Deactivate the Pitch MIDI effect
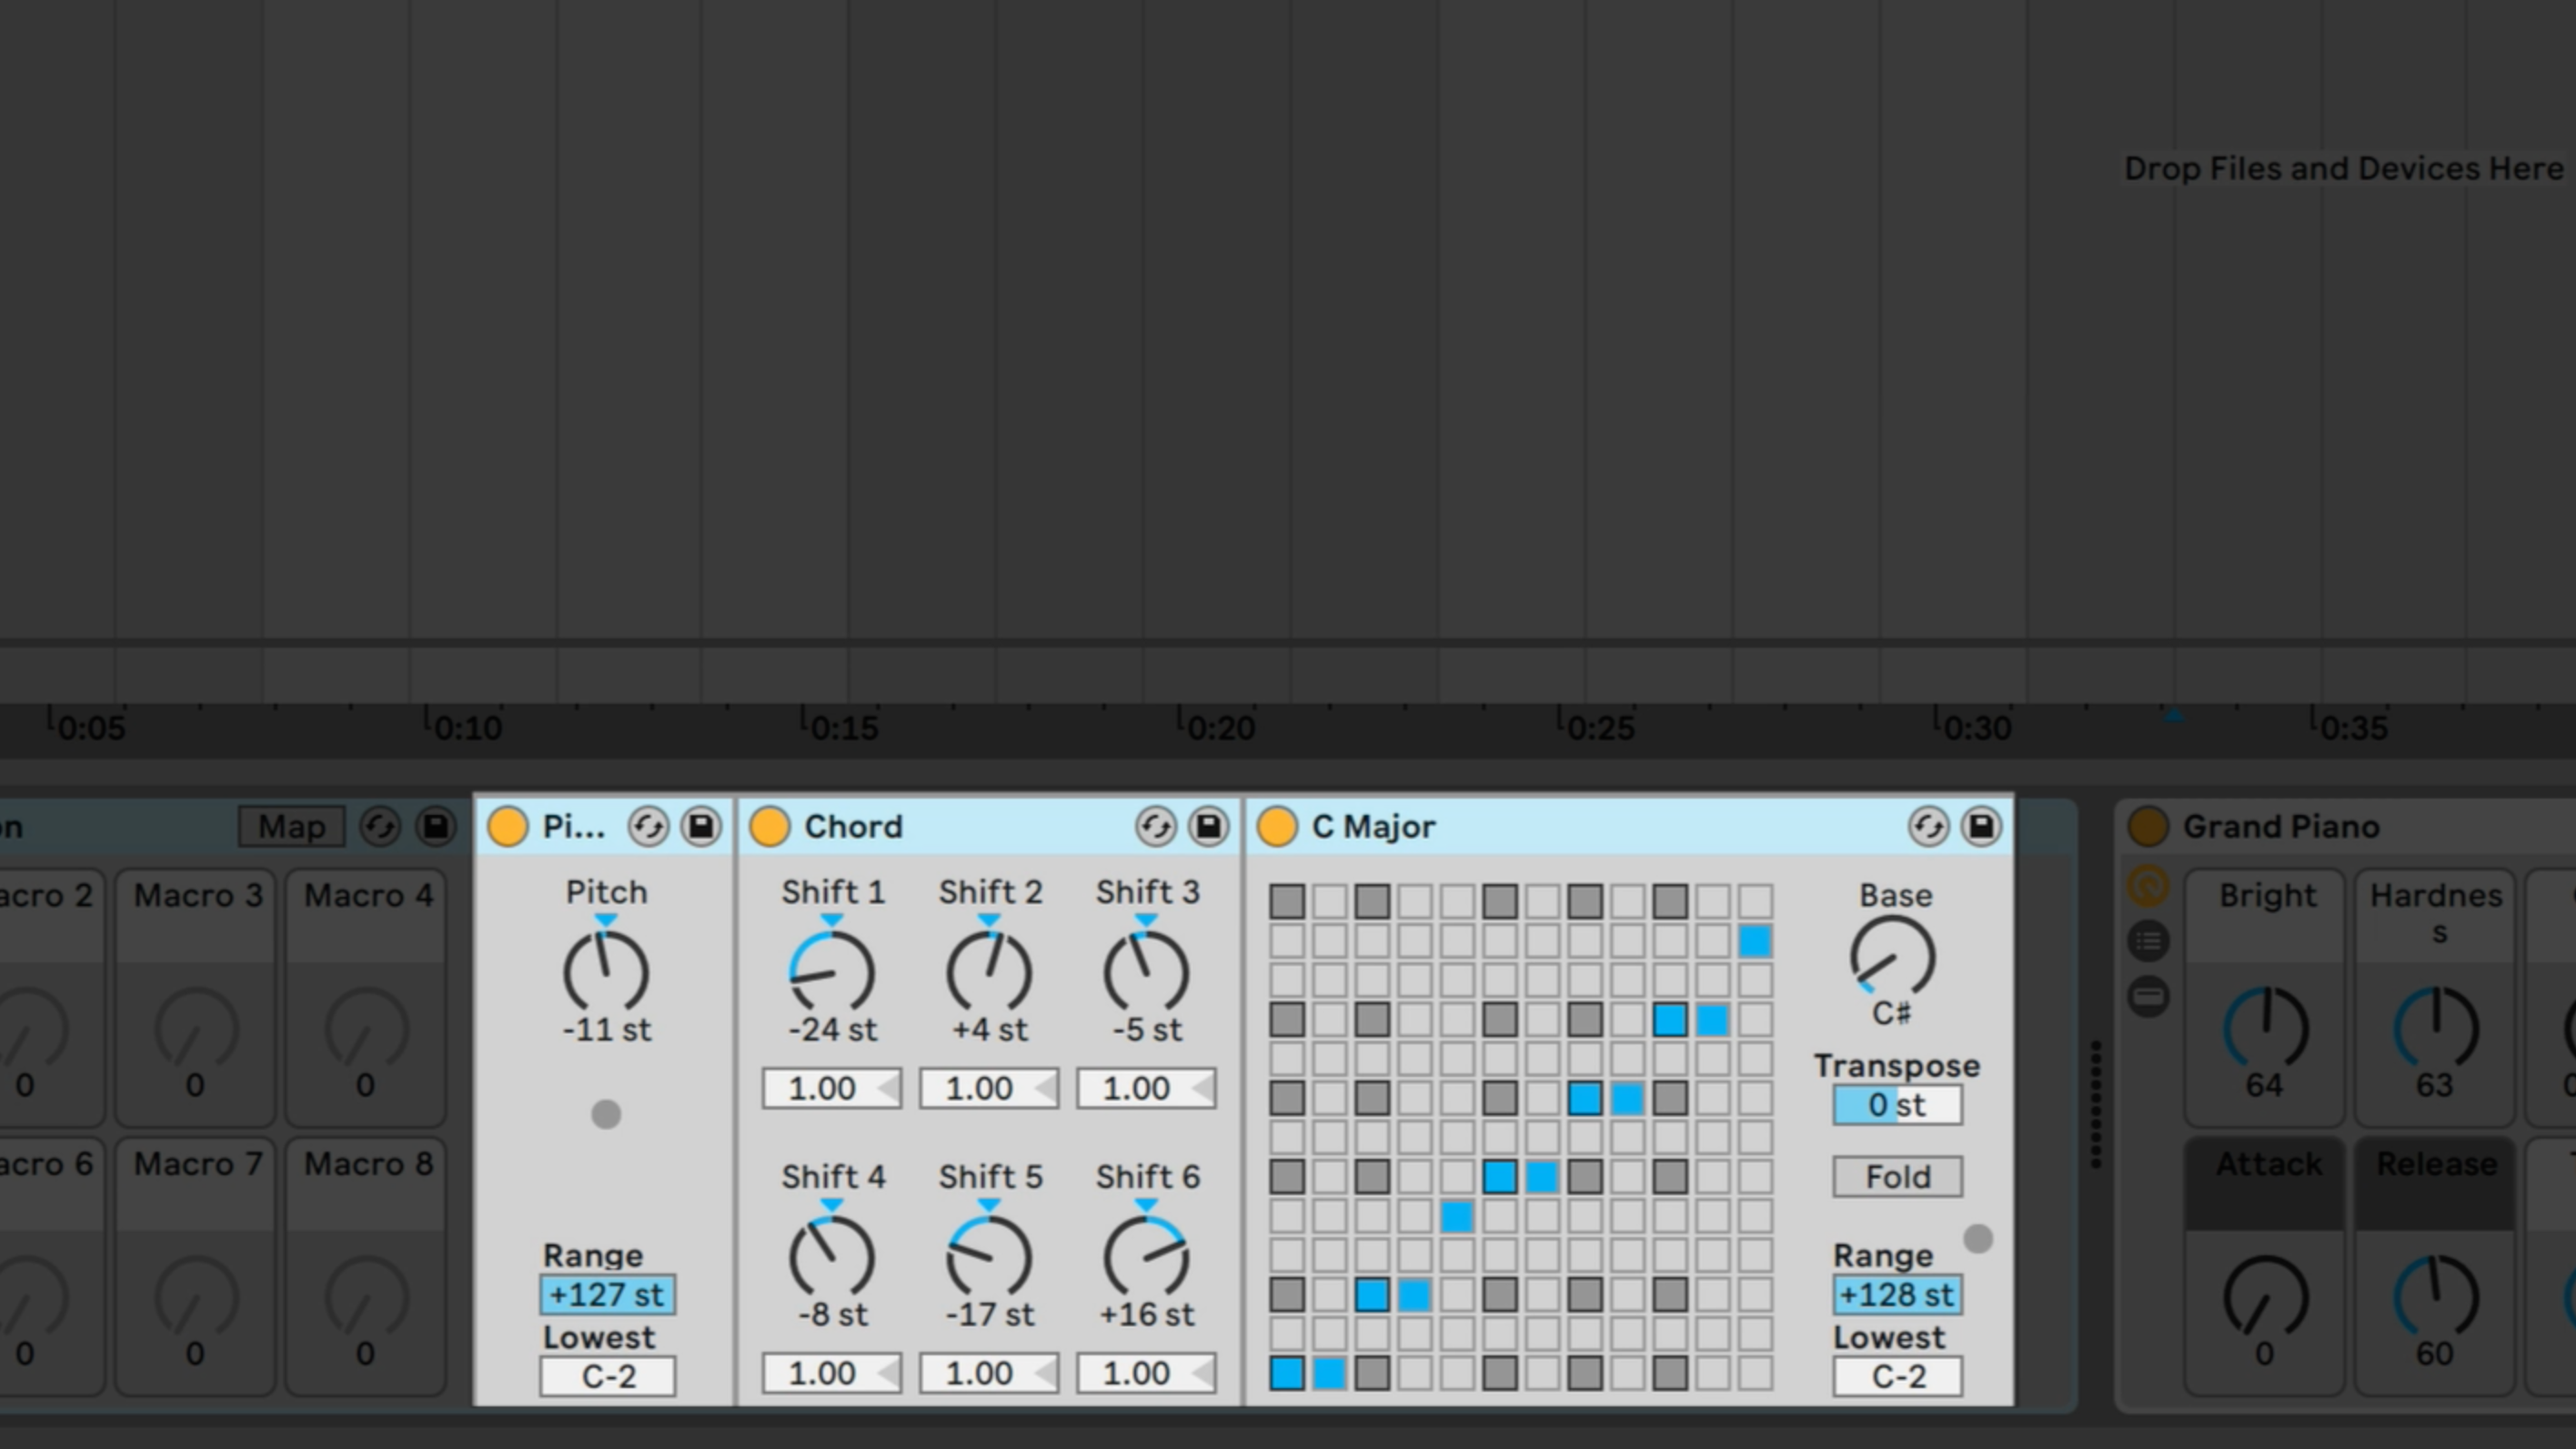 (x=508, y=826)
